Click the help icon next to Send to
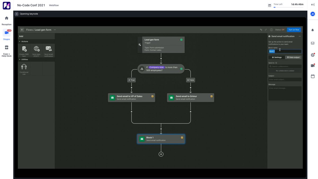Image resolution: width=318 pixels, height=179 pixels. (x=276, y=63)
